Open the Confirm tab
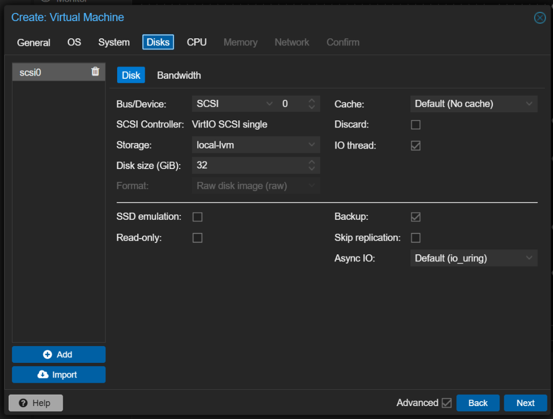 tap(343, 42)
